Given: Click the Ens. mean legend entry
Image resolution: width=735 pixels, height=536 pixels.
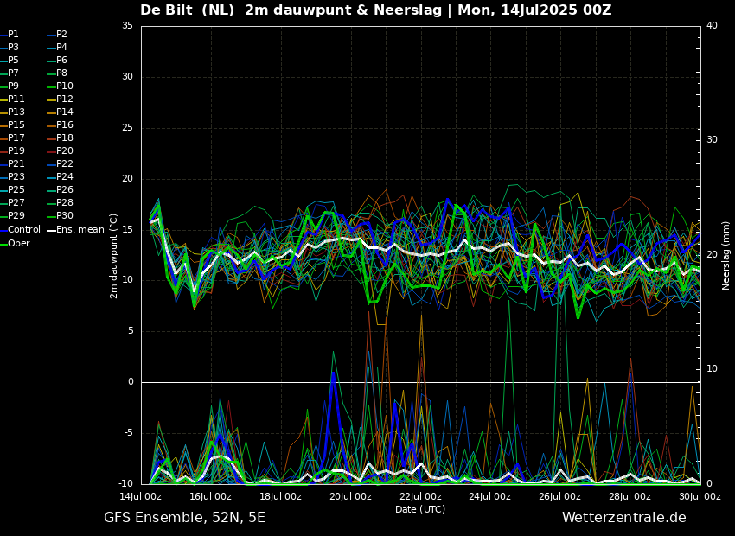Looking at the screenshot, I should coord(76,230).
